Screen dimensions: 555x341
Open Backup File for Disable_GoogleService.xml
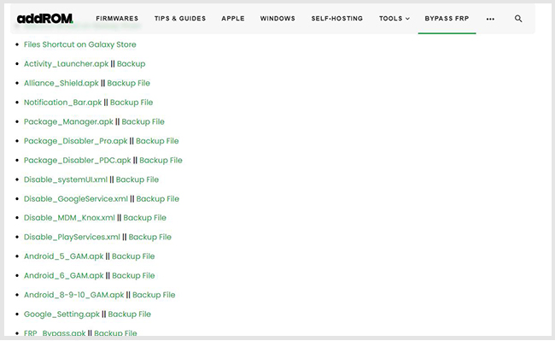coord(158,199)
